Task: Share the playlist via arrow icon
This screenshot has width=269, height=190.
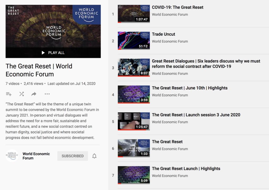Action: point(34,94)
